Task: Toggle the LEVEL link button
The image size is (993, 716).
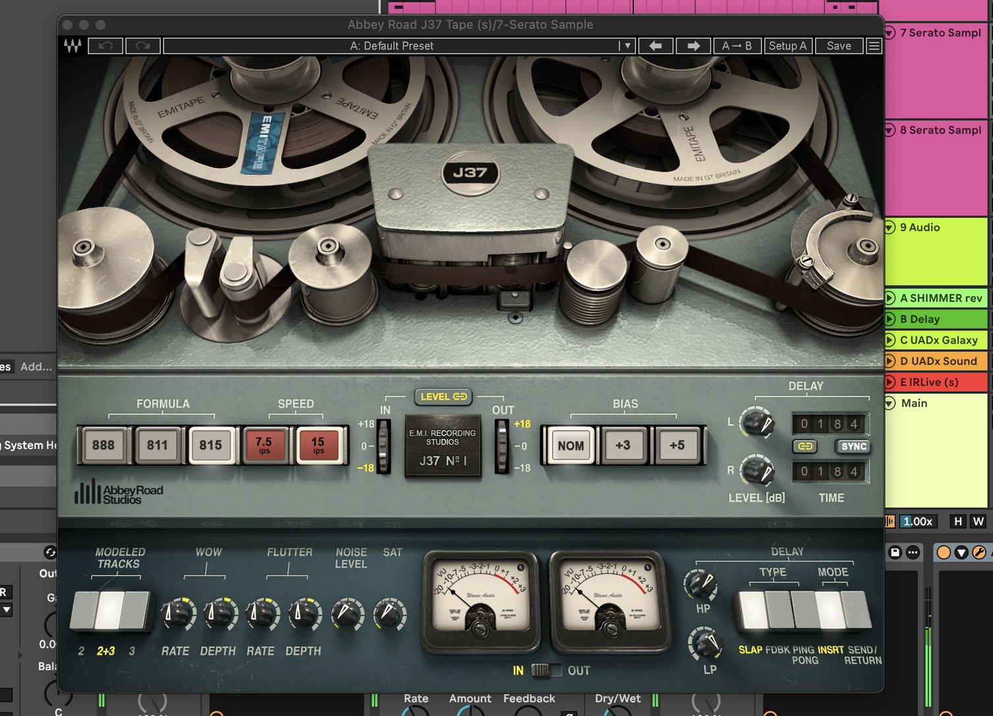Action: tap(443, 396)
